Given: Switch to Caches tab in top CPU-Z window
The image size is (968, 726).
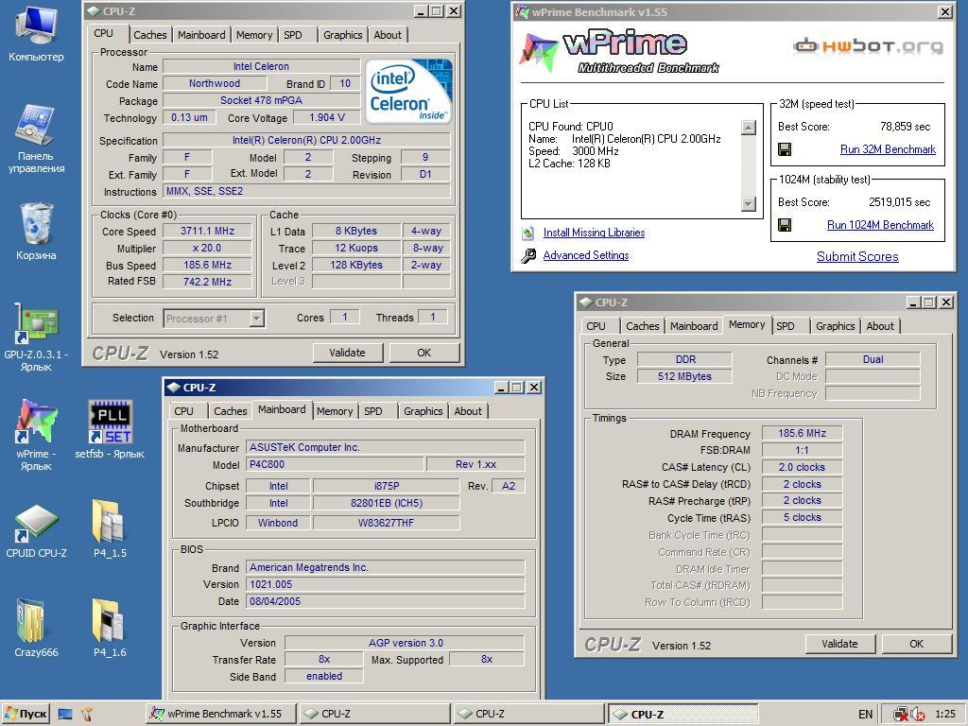Looking at the screenshot, I should (149, 35).
